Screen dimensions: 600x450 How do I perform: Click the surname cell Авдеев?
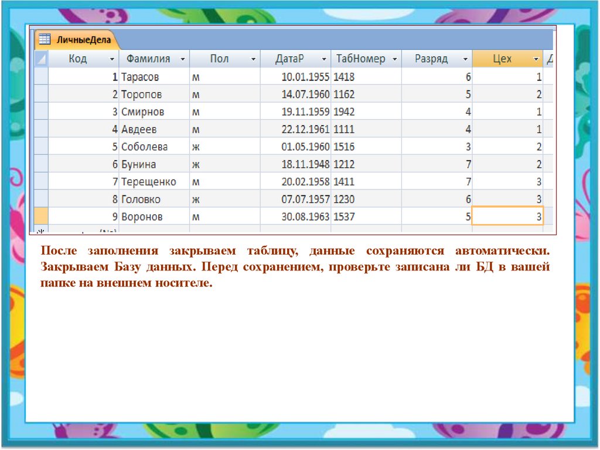[x=154, y=129]
